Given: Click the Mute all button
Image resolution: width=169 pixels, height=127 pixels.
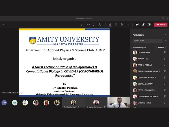Looking at the screenshot, I should pyautogui.click(x=161, y=47).
